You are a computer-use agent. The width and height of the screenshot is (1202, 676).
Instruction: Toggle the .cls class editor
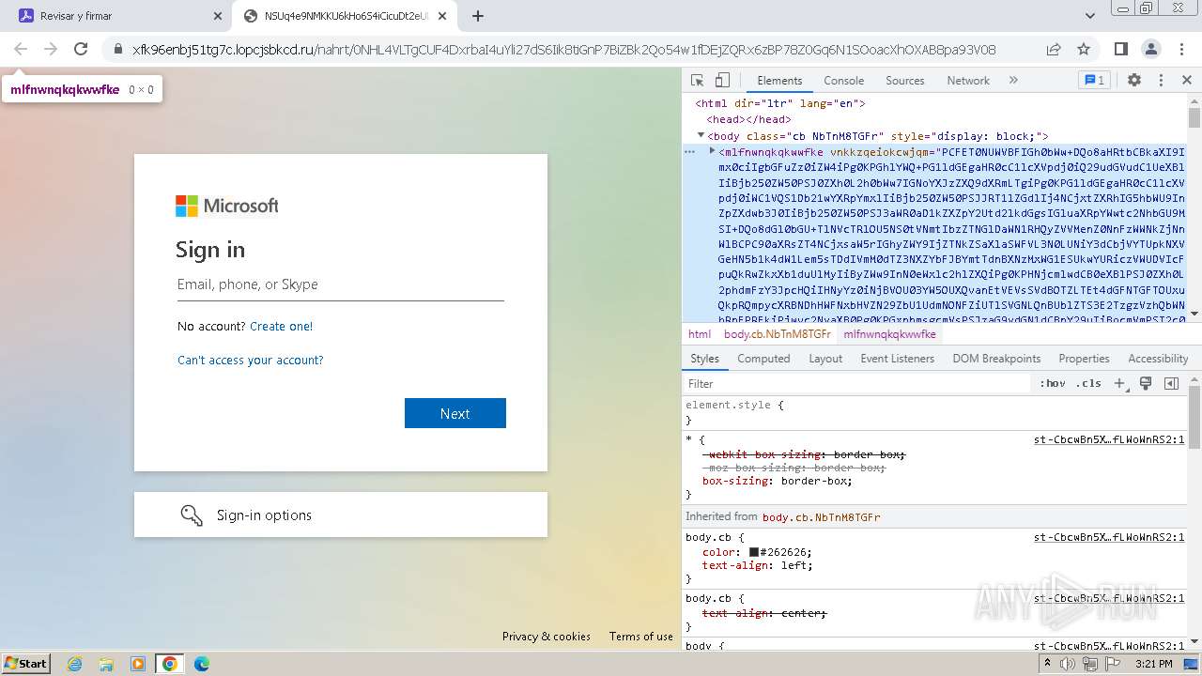point(1089,383)
